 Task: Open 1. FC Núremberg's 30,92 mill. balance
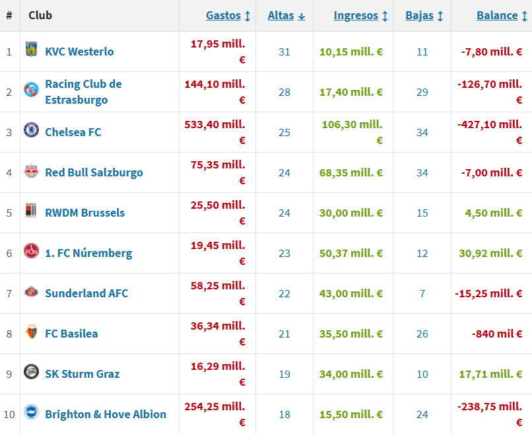[490, 253]
